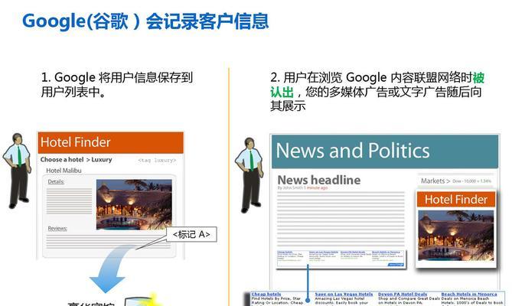Click the "Markets >" ticker label
Viewport: 512px width, 306px height.
(435, 181)
